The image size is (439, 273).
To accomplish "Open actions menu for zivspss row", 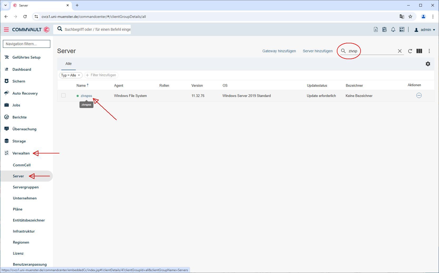I will (419, 96).
